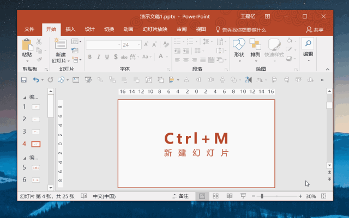Switch to Slide Sorter view
Viewport: 349px width, 218px height.
point(215,196)
